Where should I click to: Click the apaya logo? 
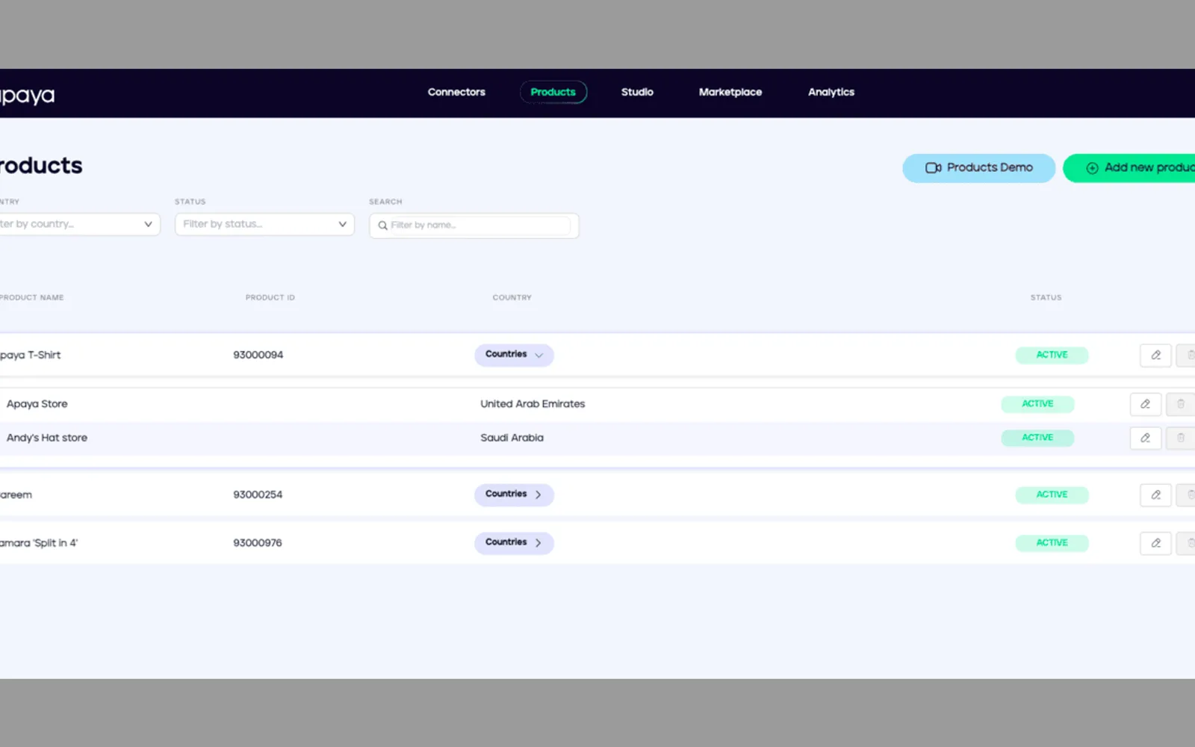point(27,95)
